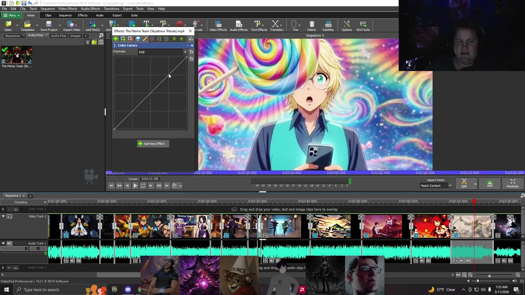Screen dimensions: 525x295
Task: Open the Transition toolbar icon
Action: point(276,26)
